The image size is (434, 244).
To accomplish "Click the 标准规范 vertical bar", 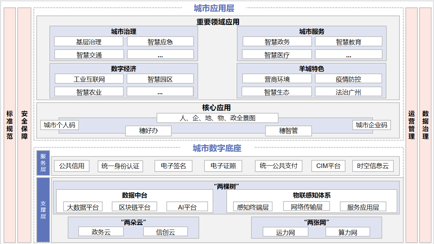I will coord(10,125).
